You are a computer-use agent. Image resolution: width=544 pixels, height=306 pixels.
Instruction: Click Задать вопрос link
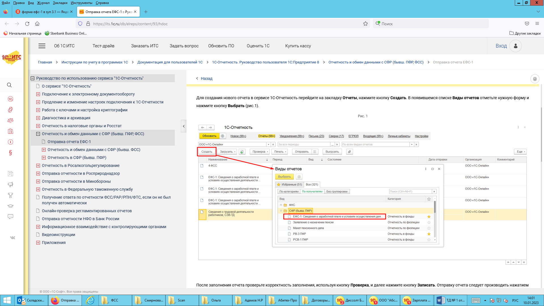pos(184,46)
